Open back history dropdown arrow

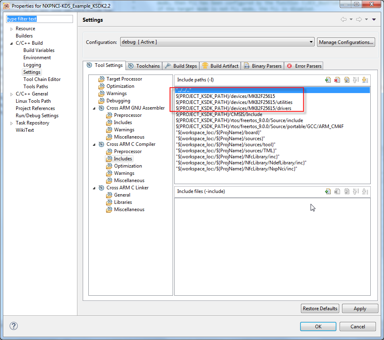[x=351, y=19]
